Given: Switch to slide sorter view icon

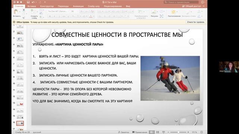Looking at the screenshot, I should (x=158, y=132).
